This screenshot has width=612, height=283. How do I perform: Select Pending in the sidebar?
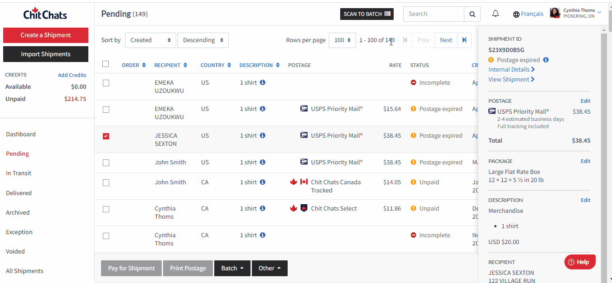point(17,153)
